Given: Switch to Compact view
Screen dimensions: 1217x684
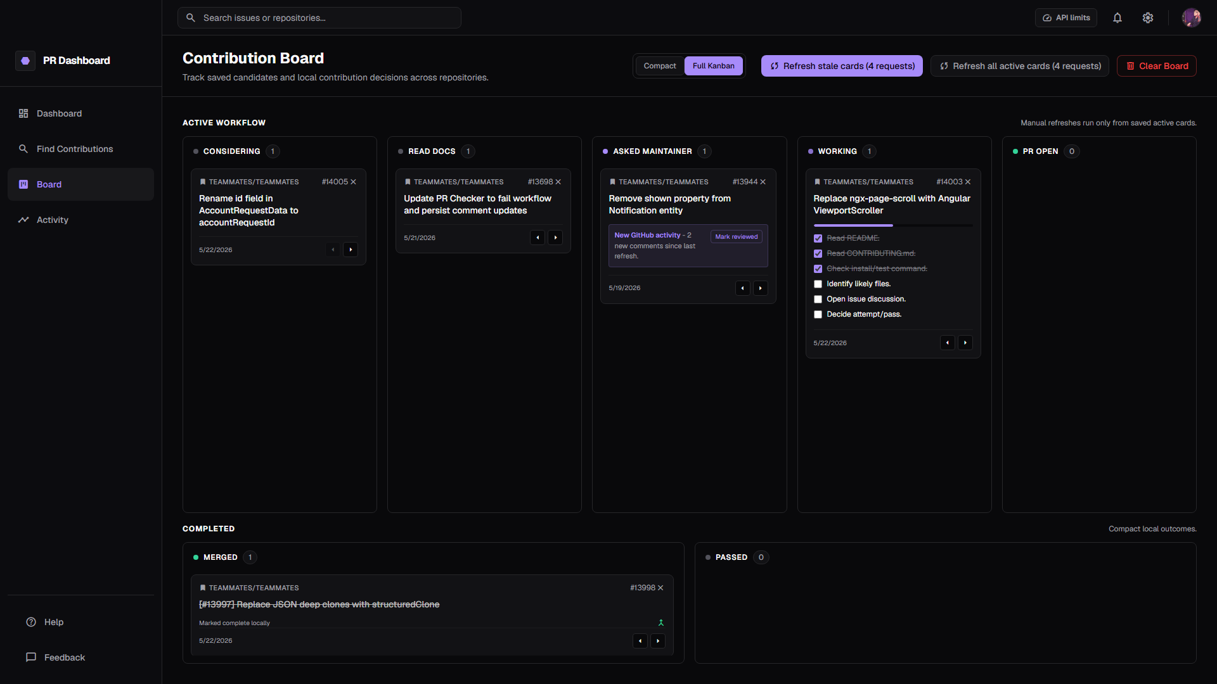Looking at the screenshot, I should [660, 66].
